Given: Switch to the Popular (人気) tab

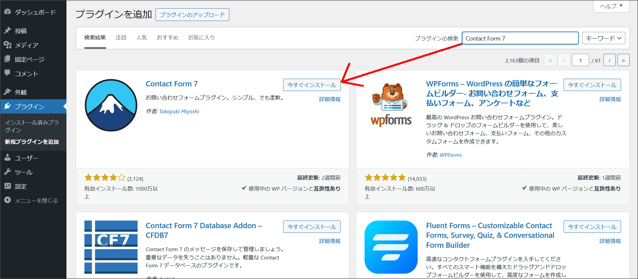Looking at the screenshot, I should point(142,38).
